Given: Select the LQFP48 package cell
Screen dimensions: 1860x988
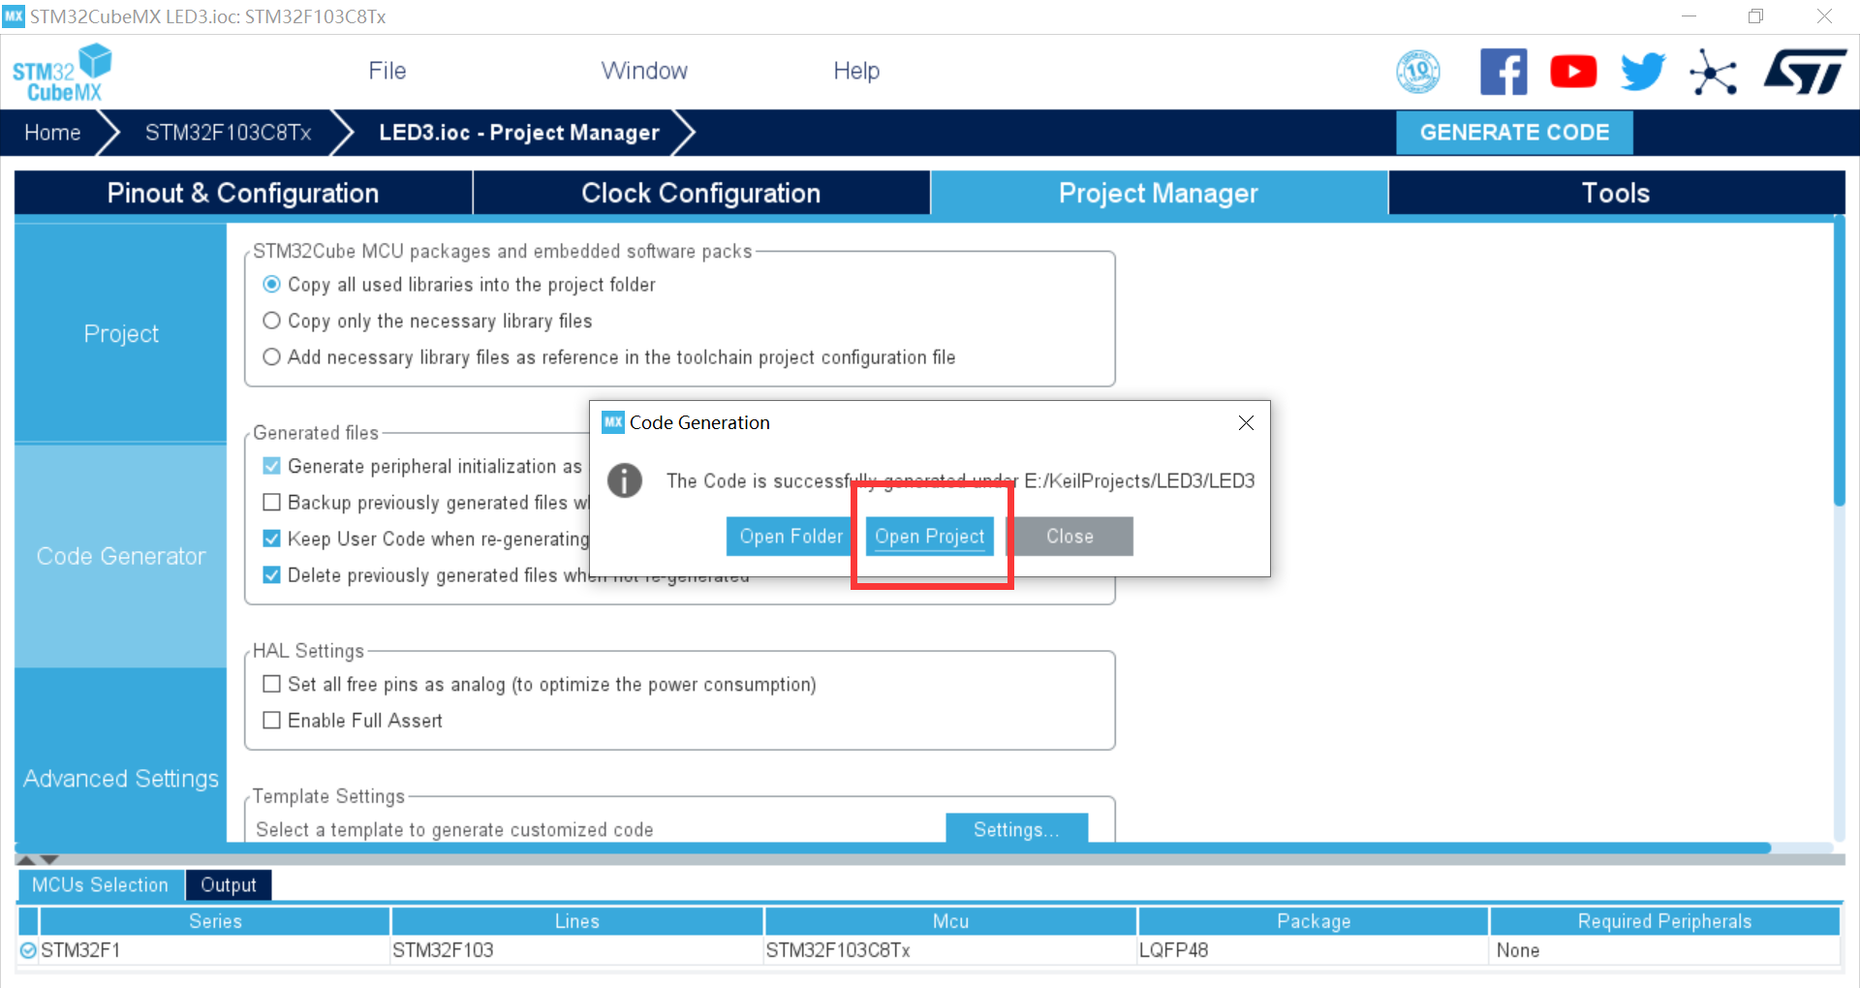Looking at the screenshot, I should (x=1314, y=950).
